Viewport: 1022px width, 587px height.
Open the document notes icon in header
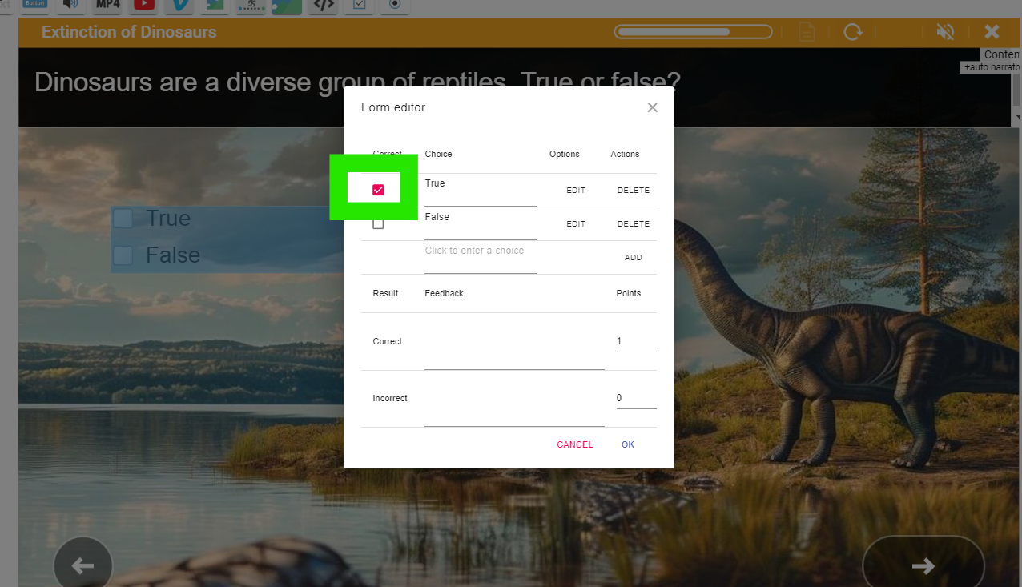(807, 32)
